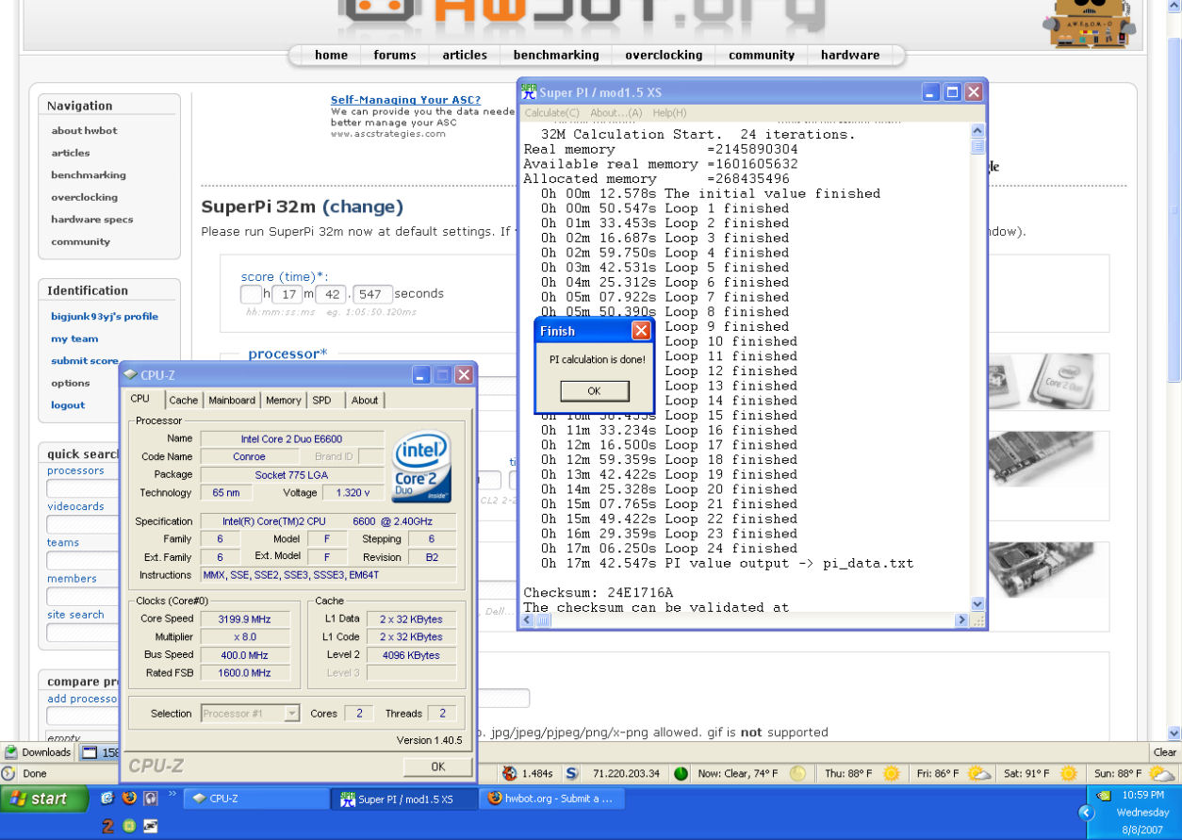1182x840 pixels.
Task: Click the hwbot robot mascot image
Action: click(x=1088, y=24)
